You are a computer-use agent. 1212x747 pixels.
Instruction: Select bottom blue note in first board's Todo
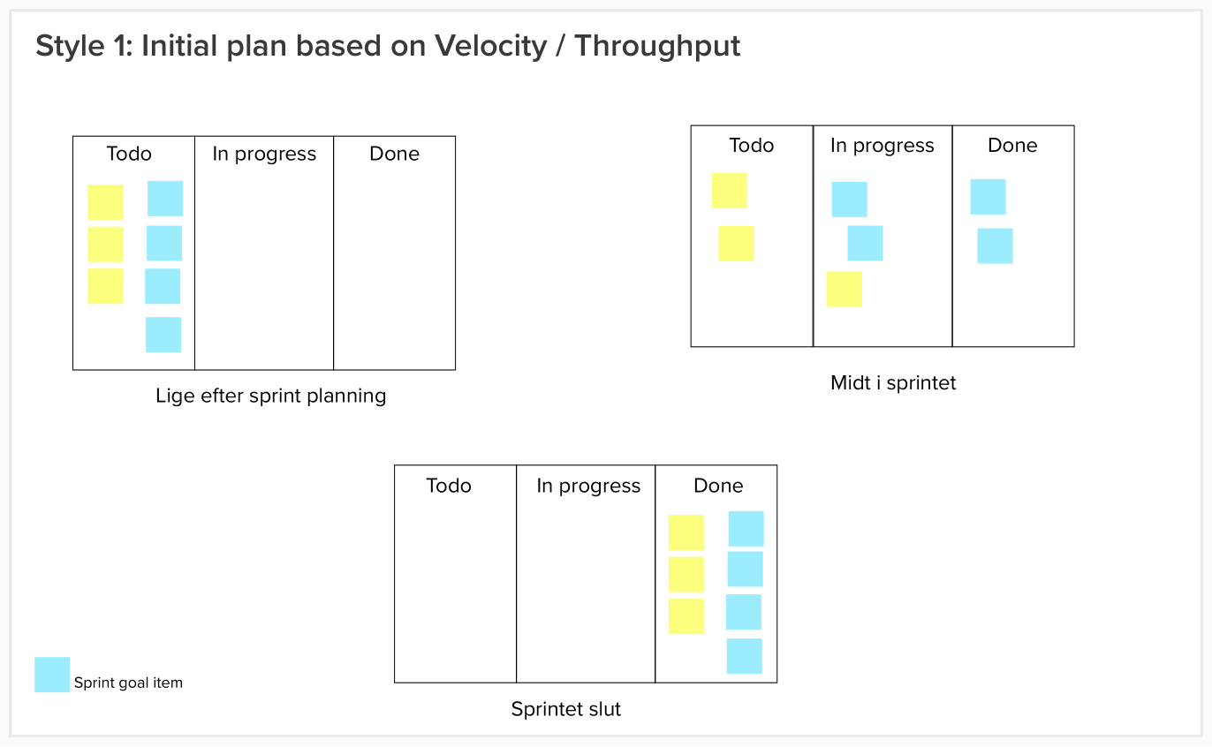163,335
